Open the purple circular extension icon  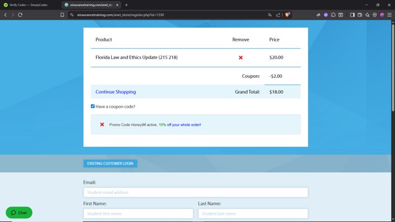[x=326, y=15]
